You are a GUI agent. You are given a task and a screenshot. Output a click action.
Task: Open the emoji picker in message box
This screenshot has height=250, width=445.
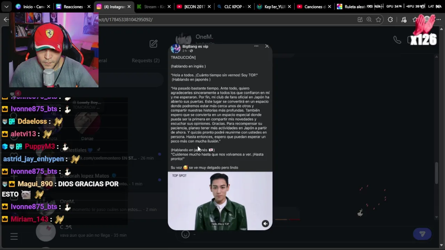[186, 234]
